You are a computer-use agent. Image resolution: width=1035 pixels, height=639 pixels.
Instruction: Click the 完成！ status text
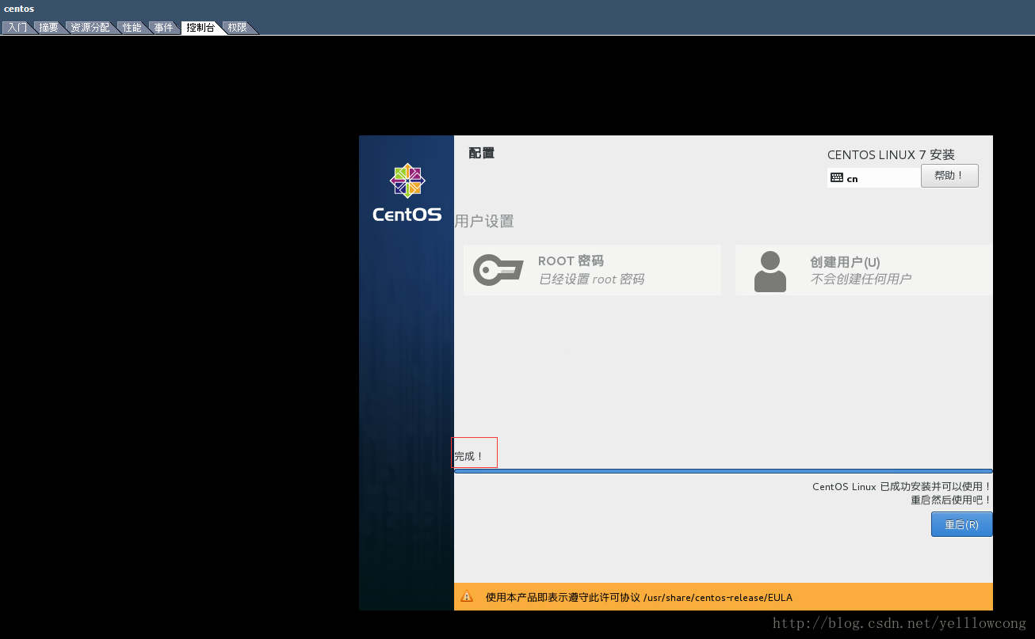coord(468,457)
